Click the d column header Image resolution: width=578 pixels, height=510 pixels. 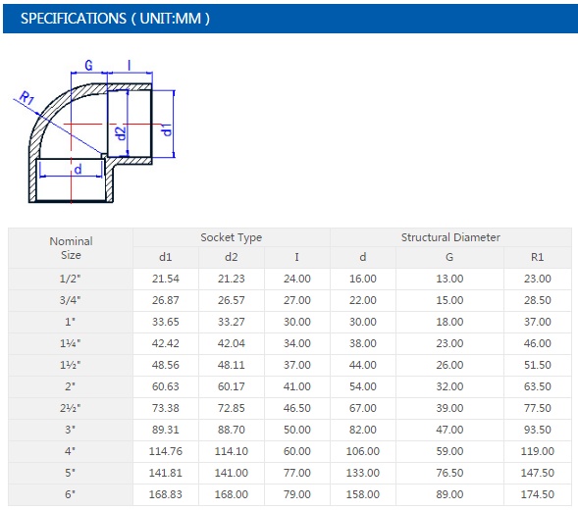pyautogui.click(x=363, y=257)
